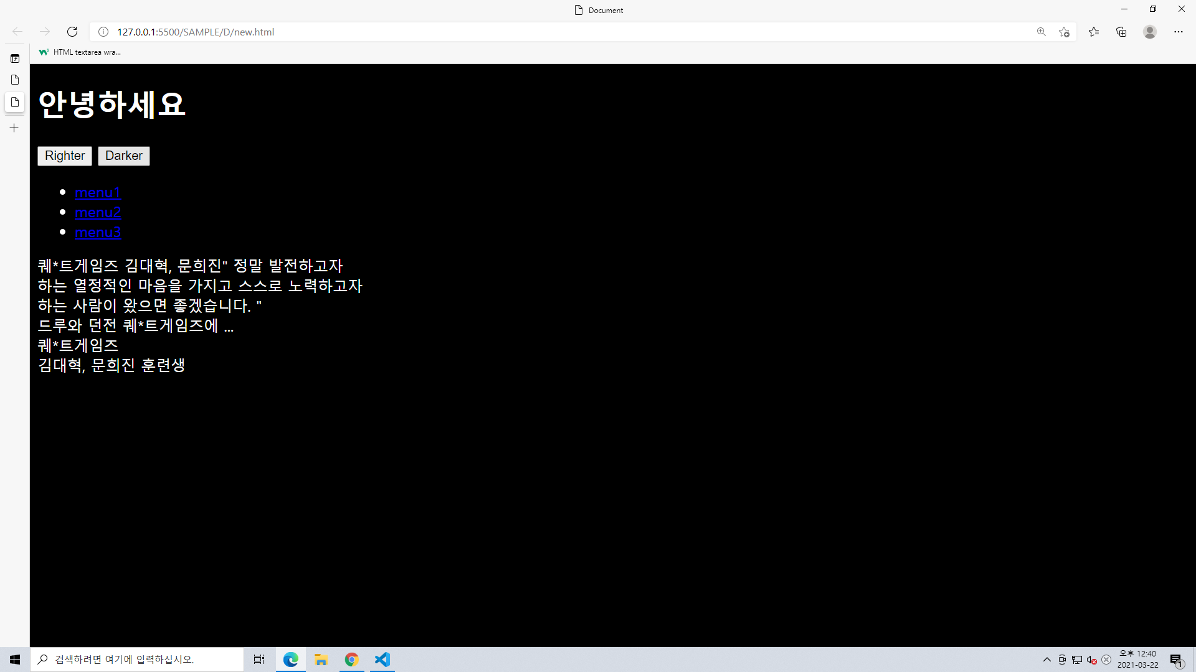1196x672 pixels.
Task: Select the active Document vertical tab
Action: click(x=15, y=102)
